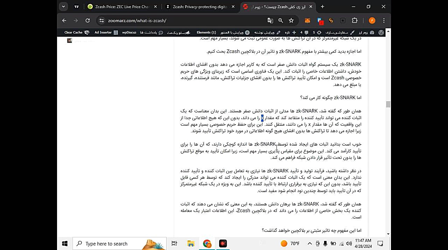The width and height of the screenshot is (448, 250).
Task: Grab the page vertical scrollbar thumb
Action: [388, 104]
